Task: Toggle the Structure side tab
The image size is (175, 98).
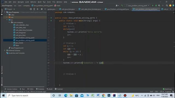Action: click(x=2, y=70)
